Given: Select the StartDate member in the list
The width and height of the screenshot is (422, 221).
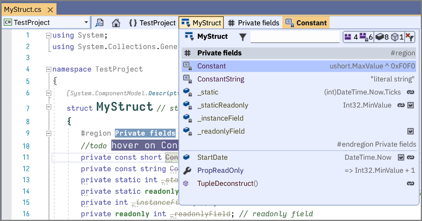Looking at the screenshot, I should click(212, 157).
